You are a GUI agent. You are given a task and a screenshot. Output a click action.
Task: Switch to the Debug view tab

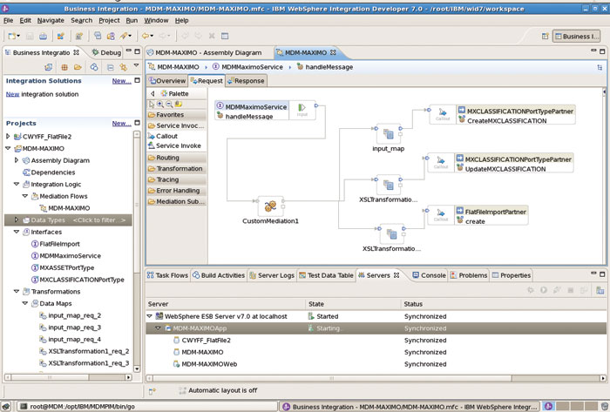click(x=106, y=52)
